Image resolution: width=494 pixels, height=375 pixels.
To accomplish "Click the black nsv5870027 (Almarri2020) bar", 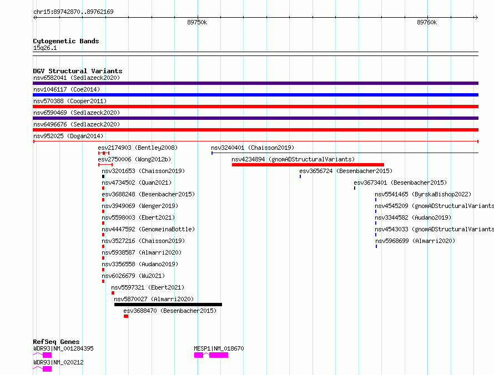I will [168, 305].
